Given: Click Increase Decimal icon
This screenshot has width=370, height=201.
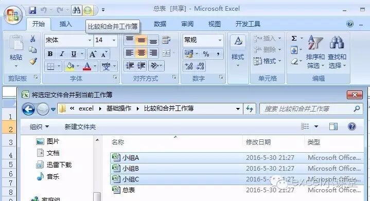Looking at the screenshot, I should click(189, 66).
